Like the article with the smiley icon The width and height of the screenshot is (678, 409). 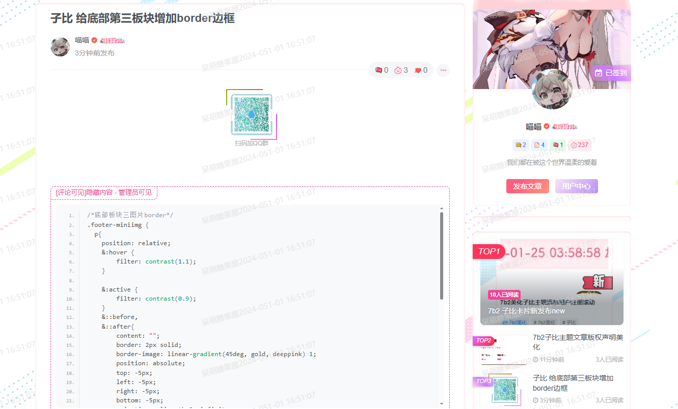[398, 70]
